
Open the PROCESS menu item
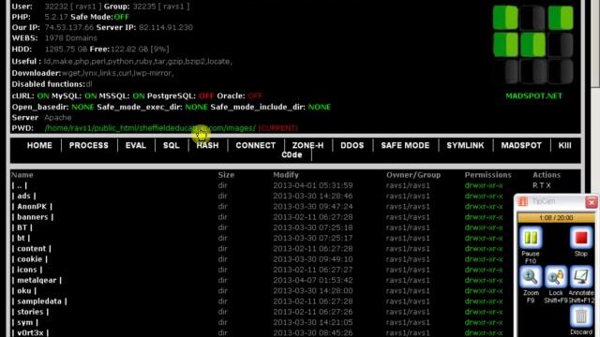pos(89,145)
